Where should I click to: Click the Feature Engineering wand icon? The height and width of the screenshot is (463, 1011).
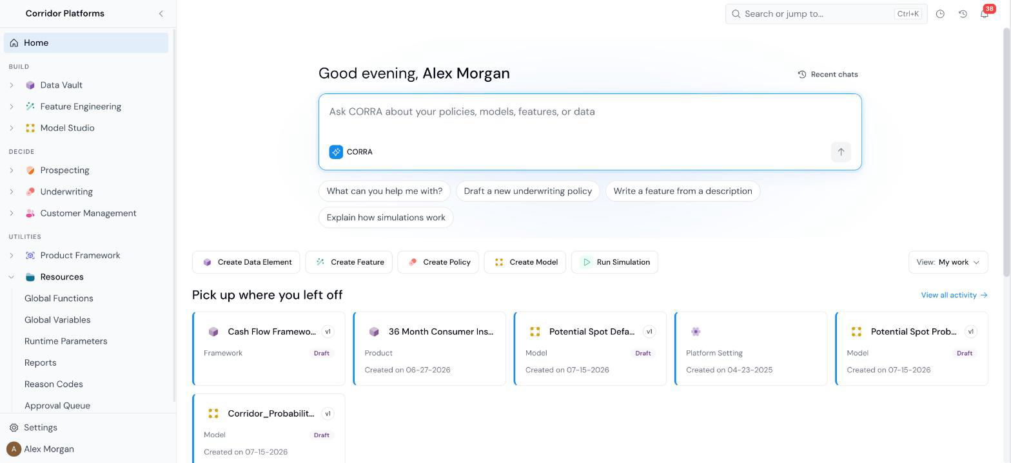click(30, 106)
